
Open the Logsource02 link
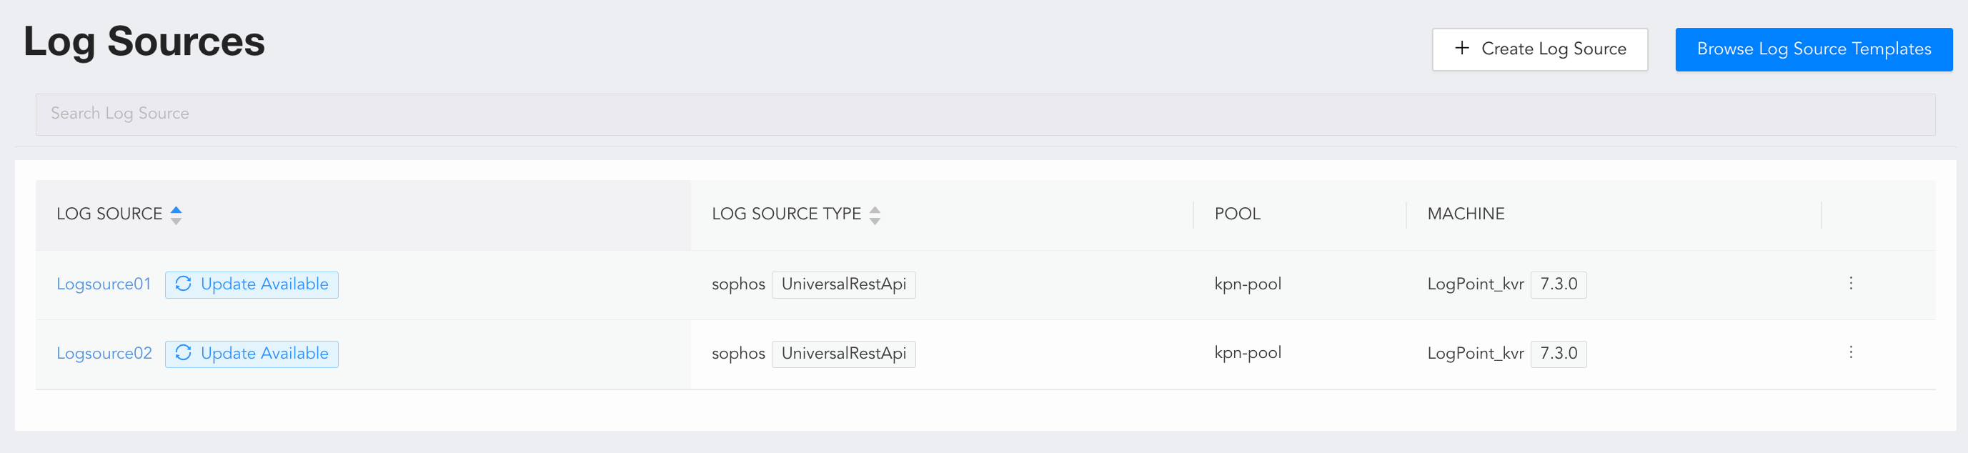point(104,353)
